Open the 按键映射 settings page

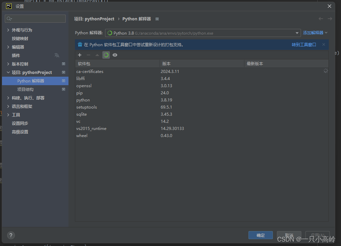click(20, 39)
